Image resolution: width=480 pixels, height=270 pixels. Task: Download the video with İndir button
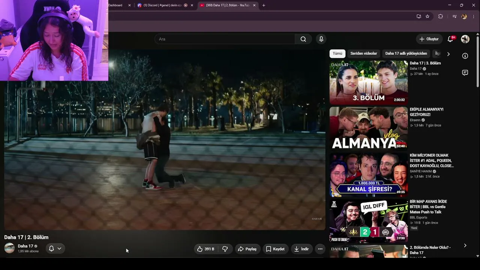301,249
